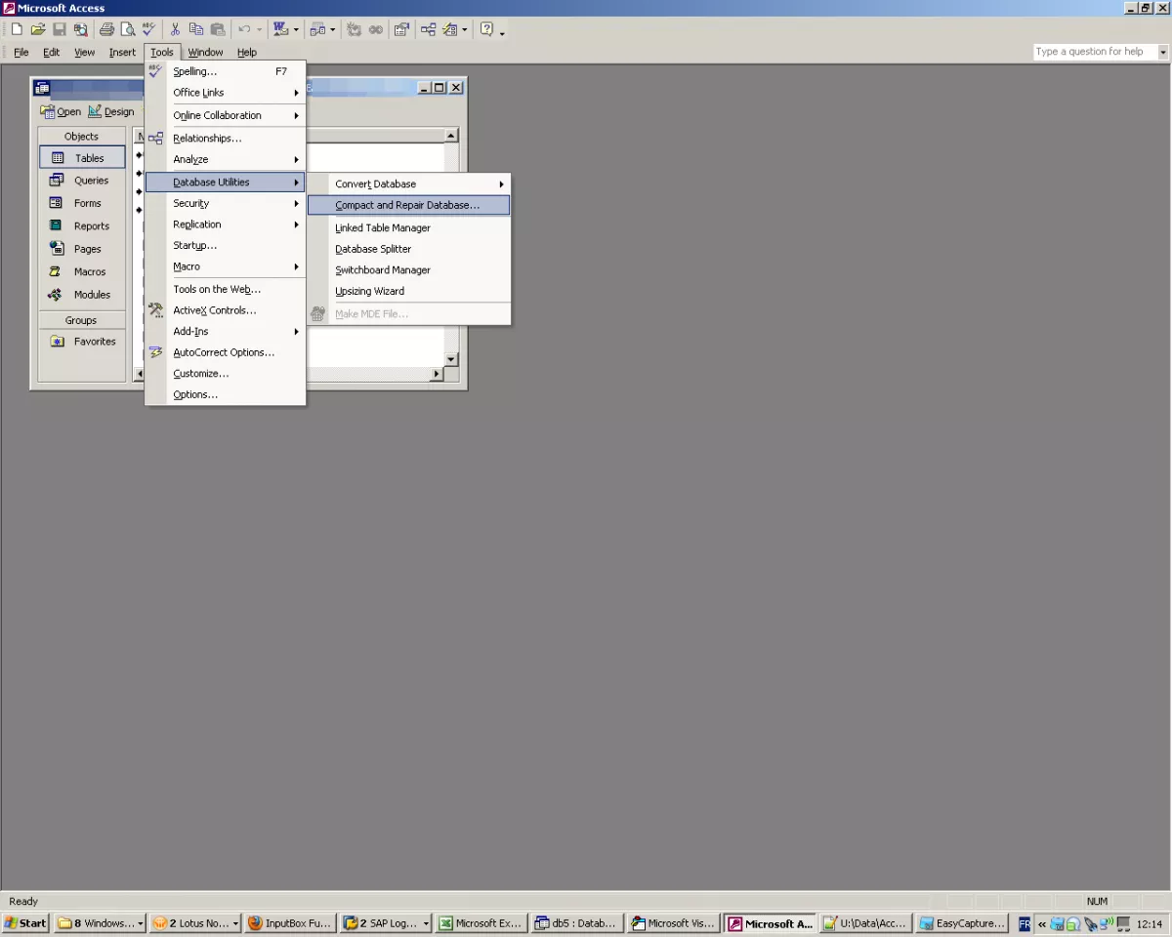The width and height of the screenshot is (1172, 937).
Task: Select Switchboard Manager menu item
Action: [408, 270]
